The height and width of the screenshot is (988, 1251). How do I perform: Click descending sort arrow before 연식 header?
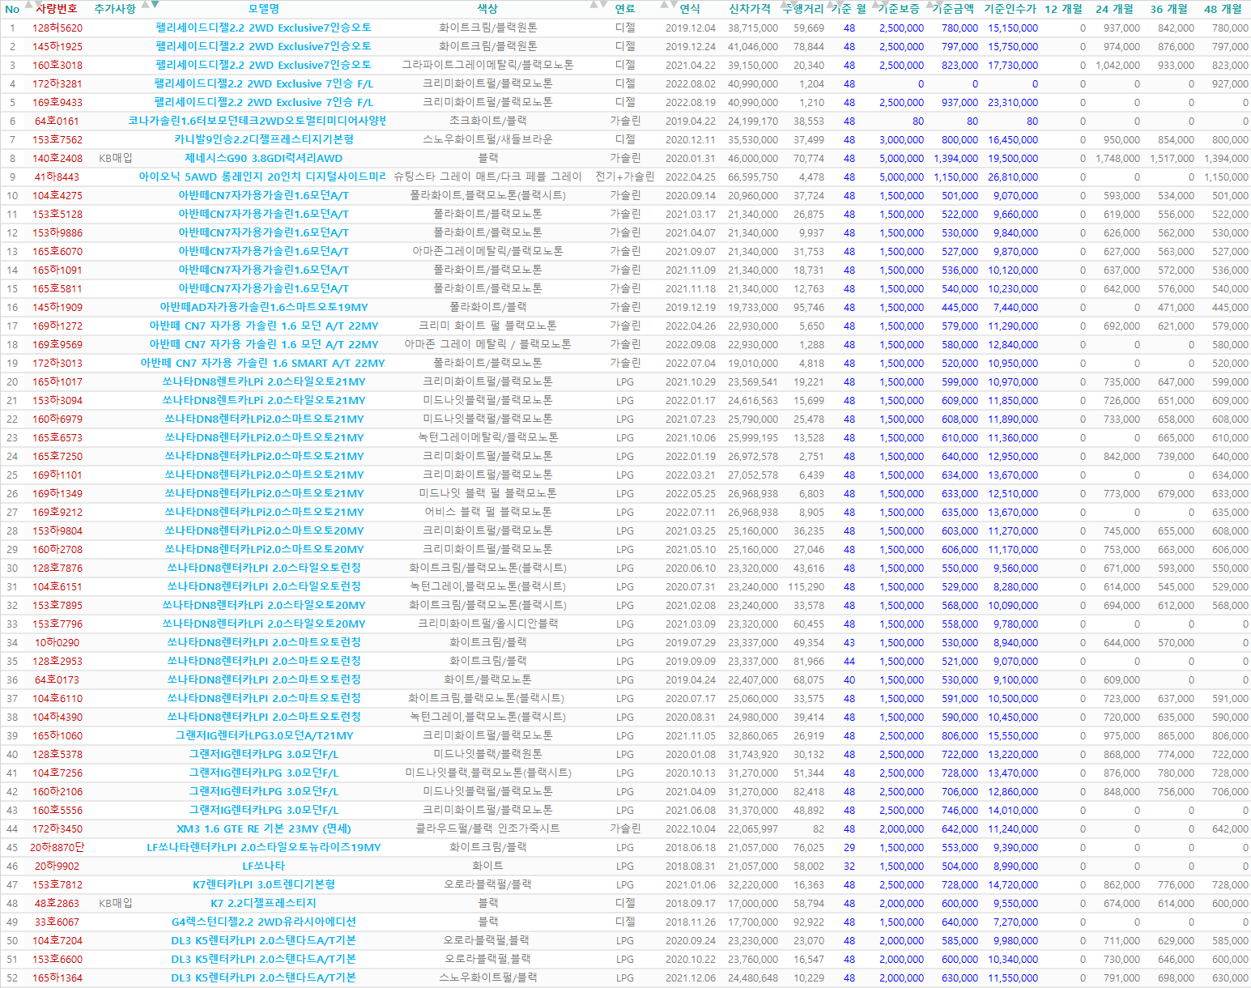(x=674, y=4)
